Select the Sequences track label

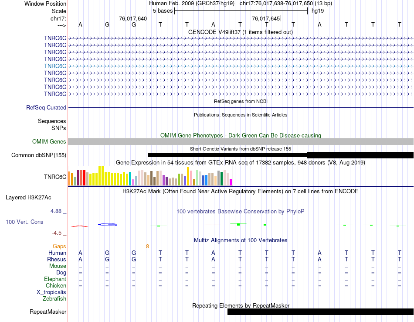click(52, 121)
